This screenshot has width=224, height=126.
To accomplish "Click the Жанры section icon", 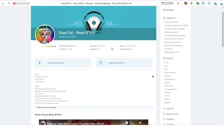I will tap(164, 58).
